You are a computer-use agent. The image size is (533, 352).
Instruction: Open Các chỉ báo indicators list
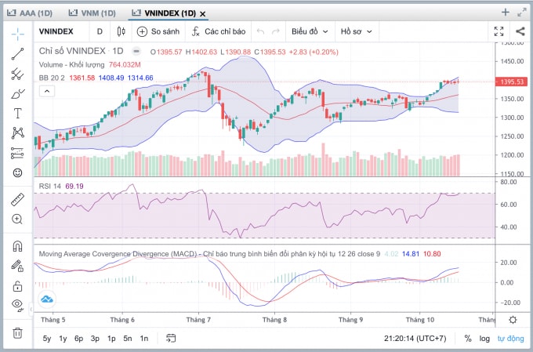[219, 31]
